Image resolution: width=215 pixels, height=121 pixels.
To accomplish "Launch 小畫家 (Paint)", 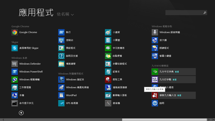I will (112, 32).
